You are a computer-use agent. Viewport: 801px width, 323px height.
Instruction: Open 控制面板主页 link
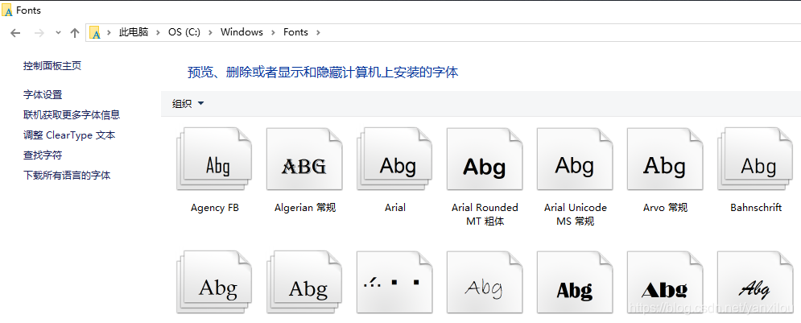pyautogui.click(x=52, y=66)
